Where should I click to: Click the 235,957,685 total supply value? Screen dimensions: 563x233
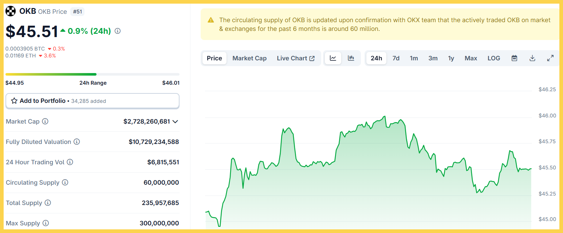[161, 203]
